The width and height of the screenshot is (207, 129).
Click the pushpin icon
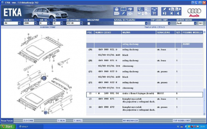click(165, 9)
